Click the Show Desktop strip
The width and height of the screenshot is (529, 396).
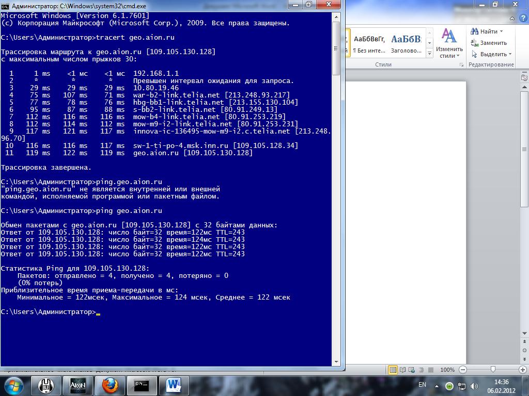pyautogui.click(x=526, y=386)
